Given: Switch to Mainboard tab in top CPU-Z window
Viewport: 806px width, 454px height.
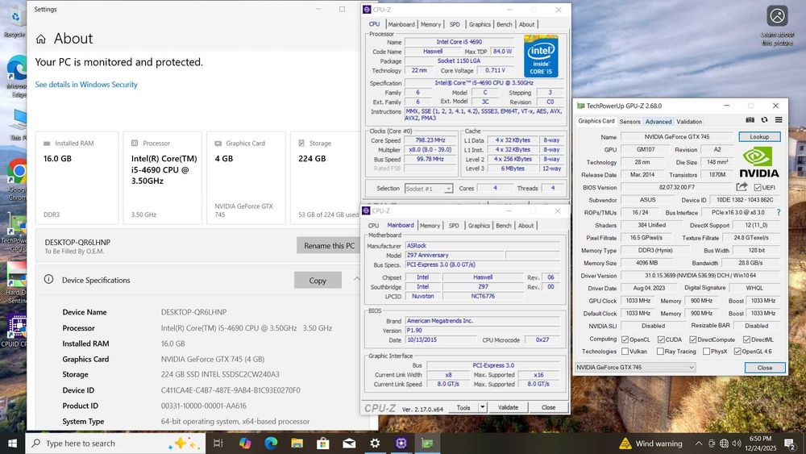Looking at the screenshot, I should pos(401,24).
